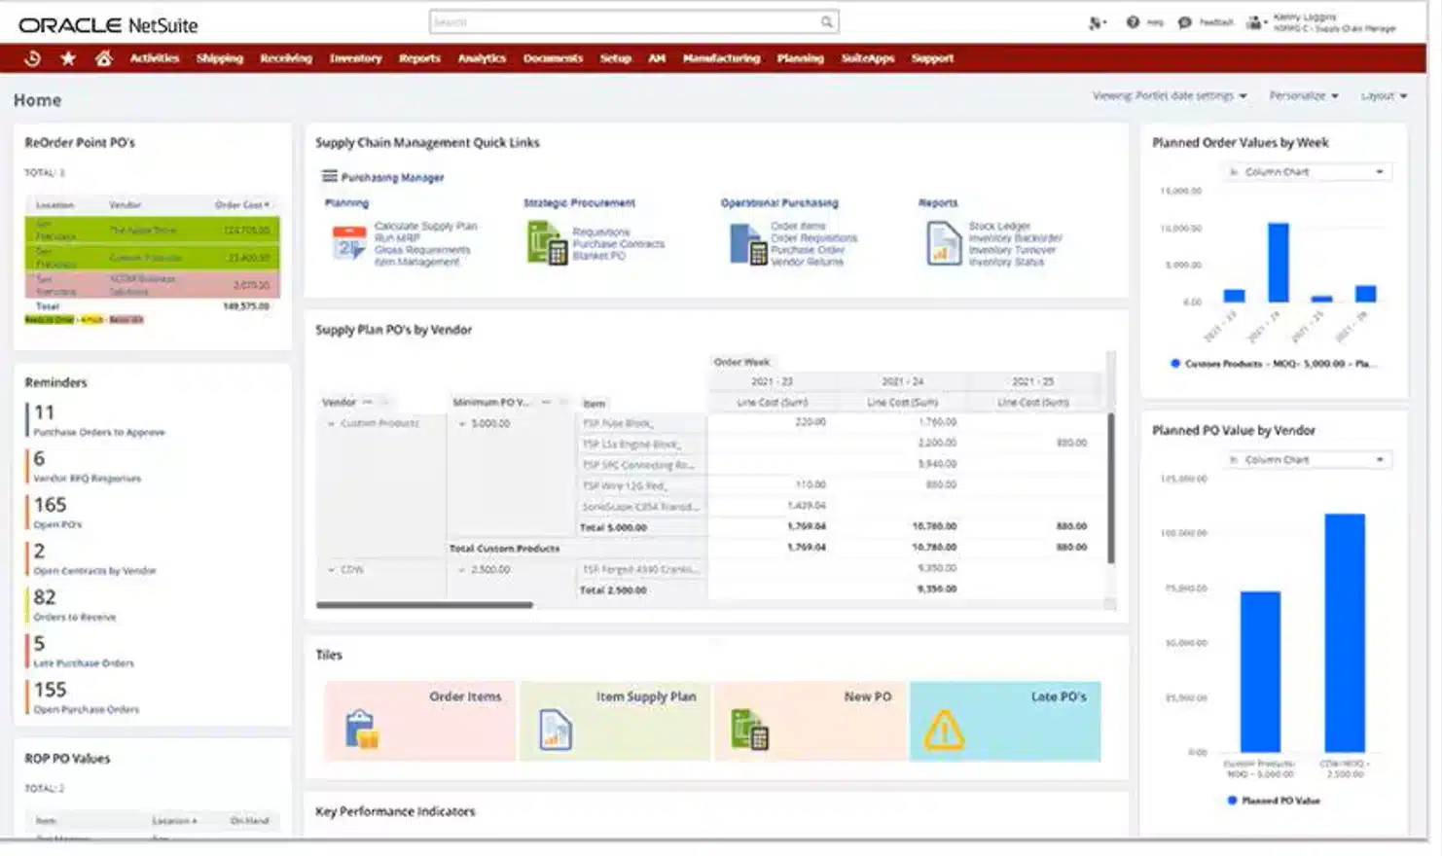The image size is (1442, 856).
Task: Open the Planning menu in navigation bar
Action: tap(800, 58)
